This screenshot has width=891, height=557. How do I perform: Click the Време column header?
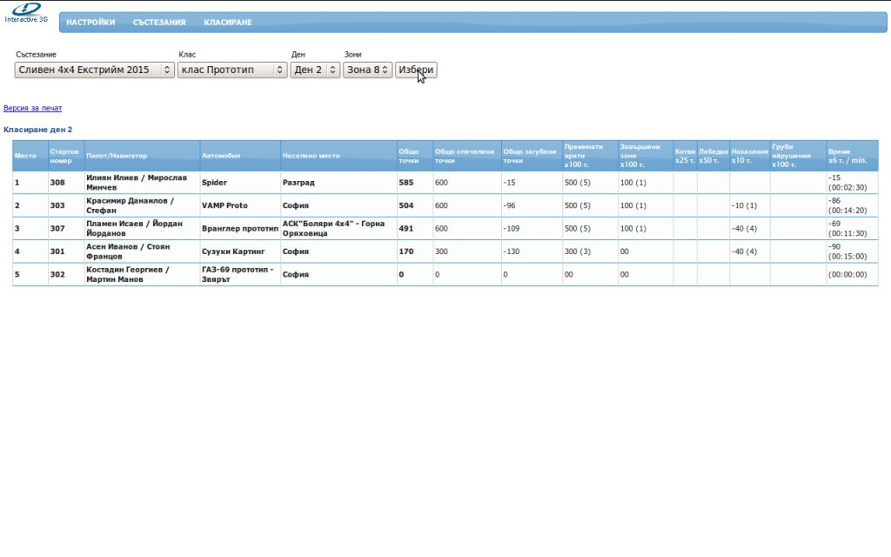pos(852,156)
